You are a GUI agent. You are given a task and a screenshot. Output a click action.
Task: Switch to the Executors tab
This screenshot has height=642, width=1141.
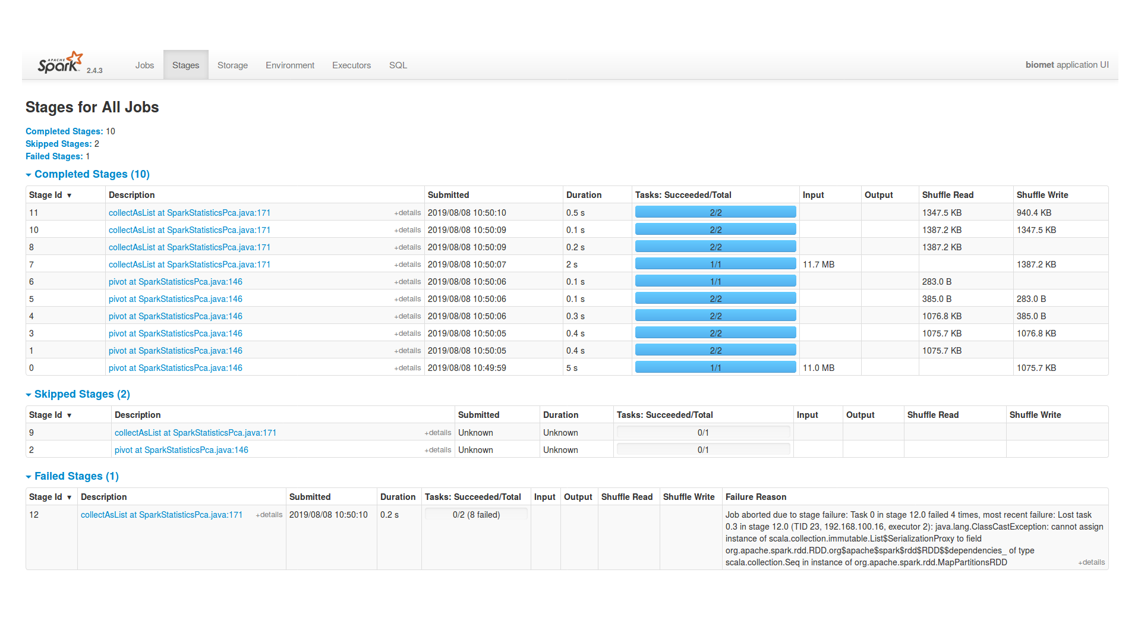click(351, 65)
